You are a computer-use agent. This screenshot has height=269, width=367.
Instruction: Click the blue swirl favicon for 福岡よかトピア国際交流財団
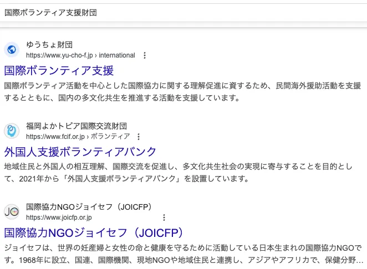tap(12, 131)
